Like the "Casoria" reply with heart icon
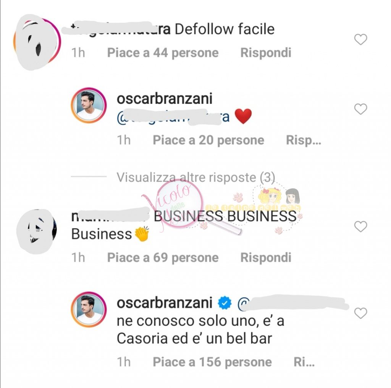Viewport: 391px width, 388px height. [x=360, y=313]
